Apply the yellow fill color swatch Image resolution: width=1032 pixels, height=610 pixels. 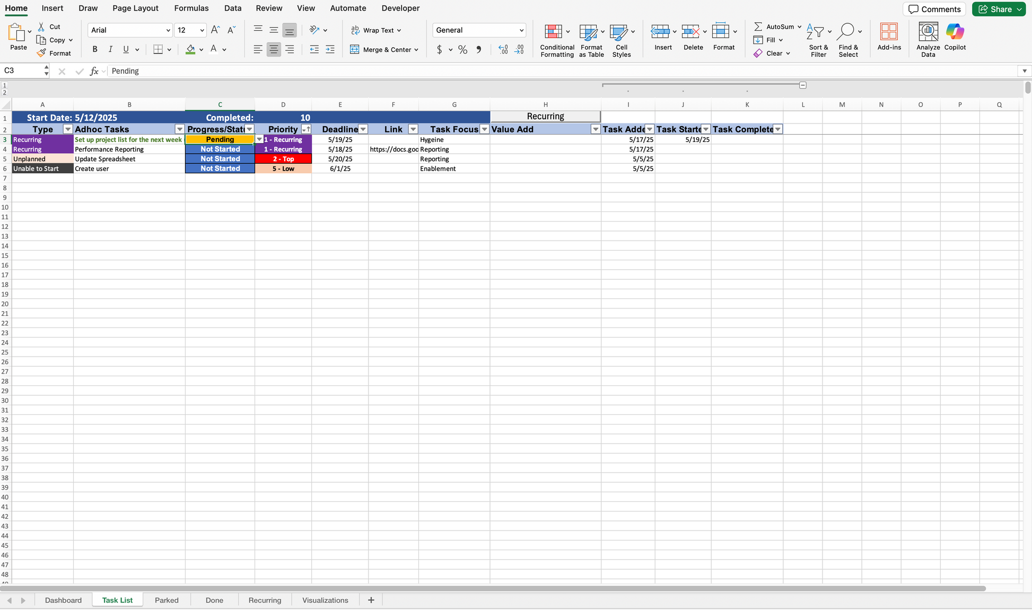190,49
